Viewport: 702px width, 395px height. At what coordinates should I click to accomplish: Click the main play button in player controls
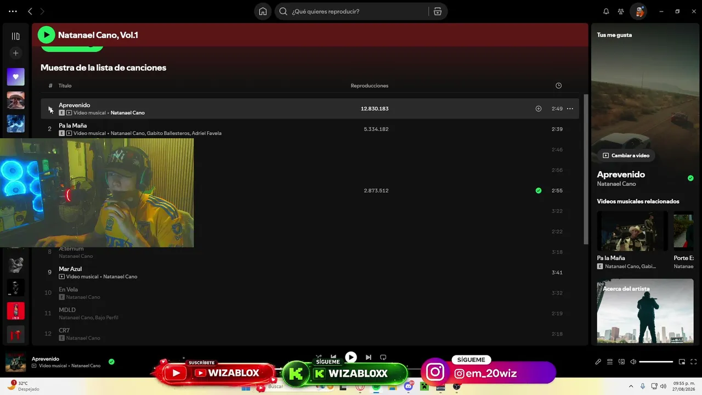click(351, 357)
